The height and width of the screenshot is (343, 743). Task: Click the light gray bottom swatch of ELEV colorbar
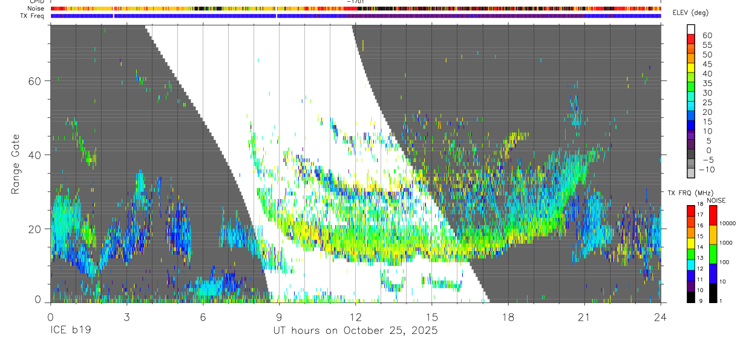pyautogui.click(x=692, y=174)
